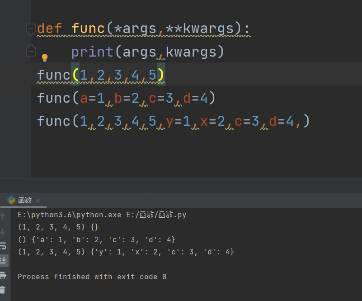Clear console with trash icon
This screenshot has width=362, height=301.
pos(3,290)
